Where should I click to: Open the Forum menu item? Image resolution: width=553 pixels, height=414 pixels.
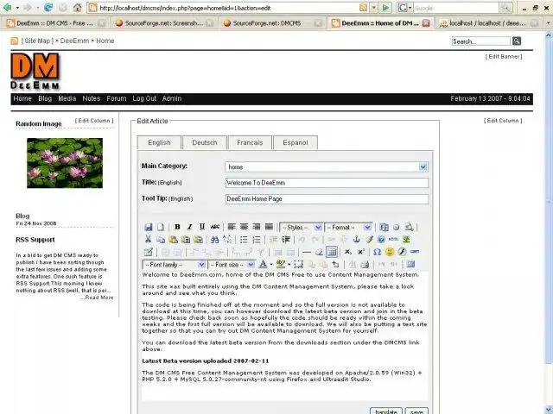pyautogui.click(x=117, y=98)
